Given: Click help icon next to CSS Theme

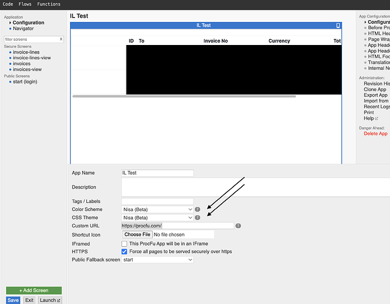Looking at the screenshot, I should tap(198, 218).
